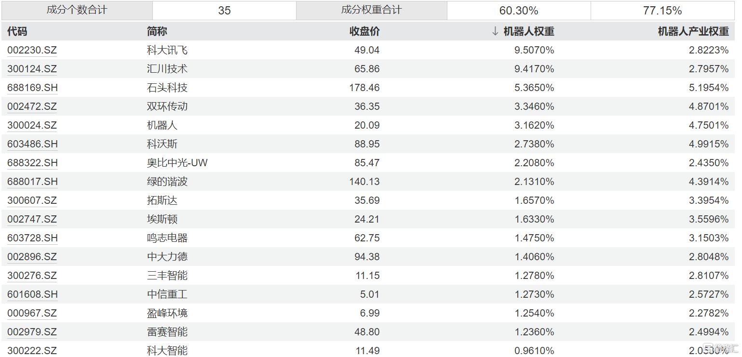742x357 pixels.
Task: Select the name 中信重工
Action: pyautogui.click(x=167, y=294)
